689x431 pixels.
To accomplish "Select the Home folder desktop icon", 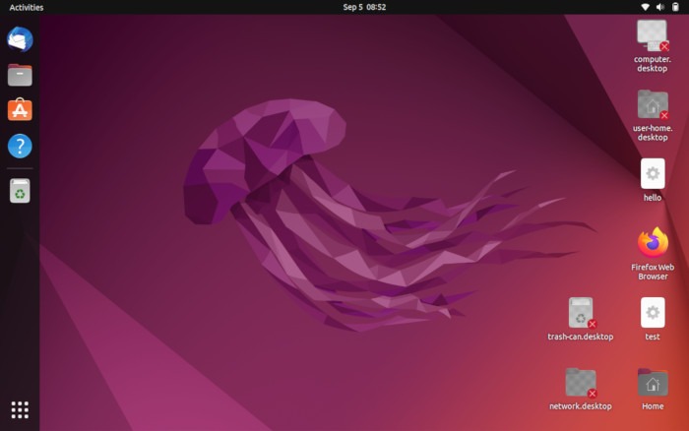I will (653, 383).
